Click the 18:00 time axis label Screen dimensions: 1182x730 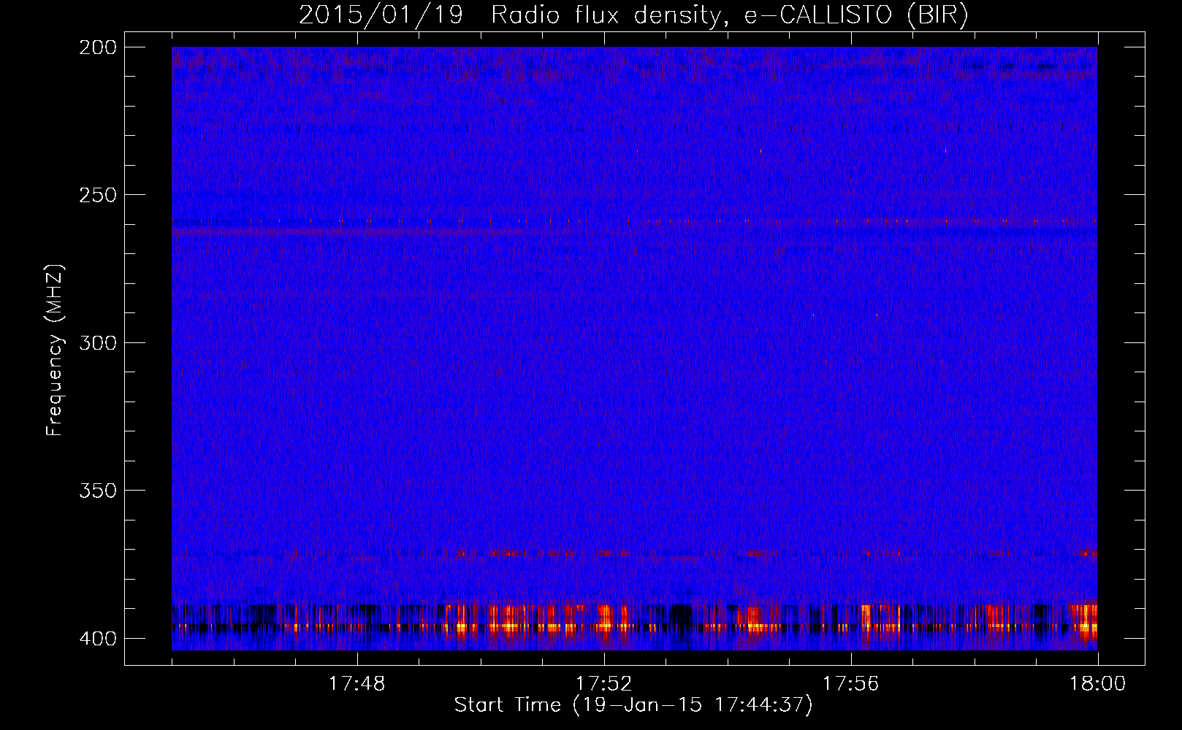(1097, 683)
